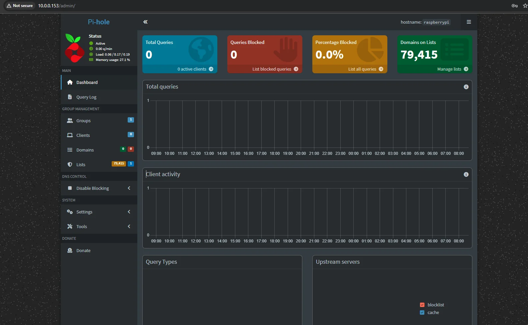
Task: Open the Donate page from sidebar
Action: coord(83,250)
